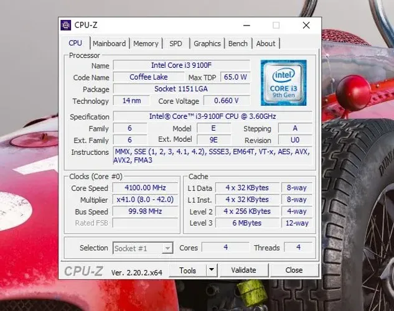
Task: Click the Cores count field
Action: click(x=226, y=247)
